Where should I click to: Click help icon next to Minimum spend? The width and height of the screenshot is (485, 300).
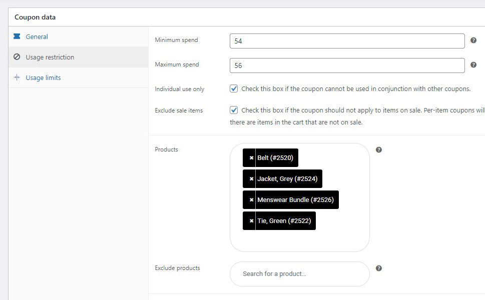tap(473, 40)
